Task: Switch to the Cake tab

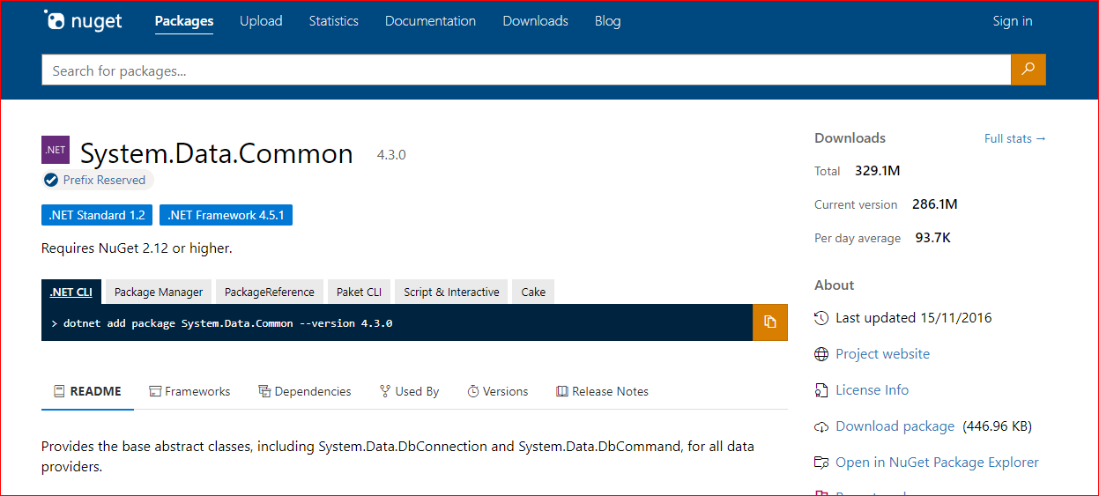Action: (x=533, y=292)
